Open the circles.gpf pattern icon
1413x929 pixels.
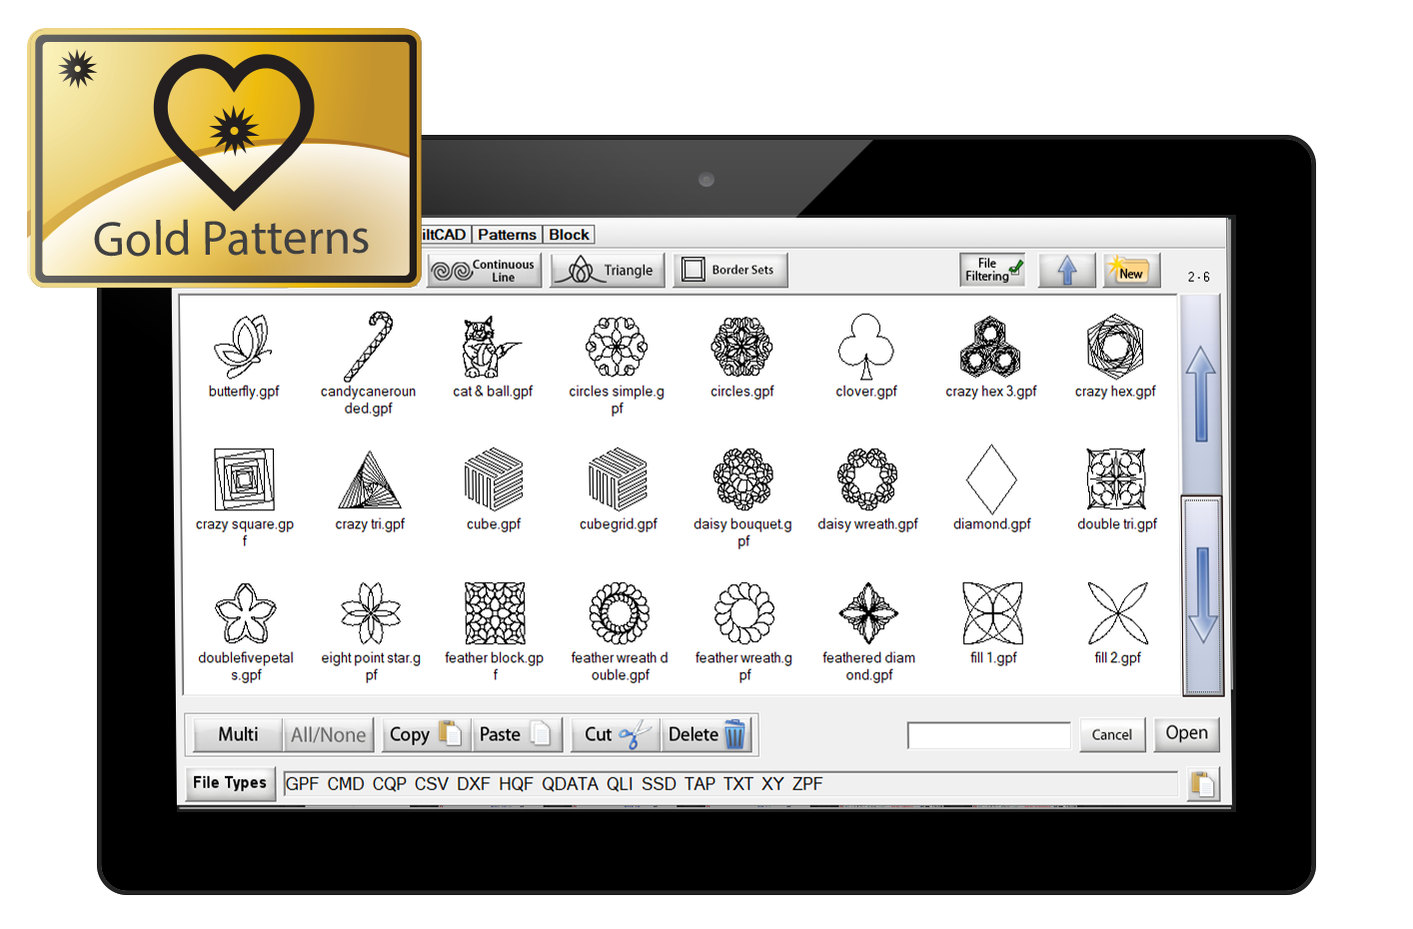[741, 347]
